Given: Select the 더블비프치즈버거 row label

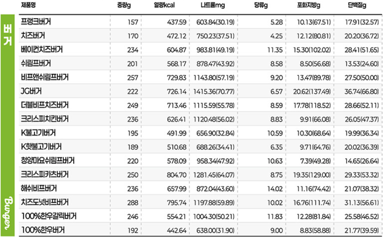Looking at the screenshot, I should (45, 105).
